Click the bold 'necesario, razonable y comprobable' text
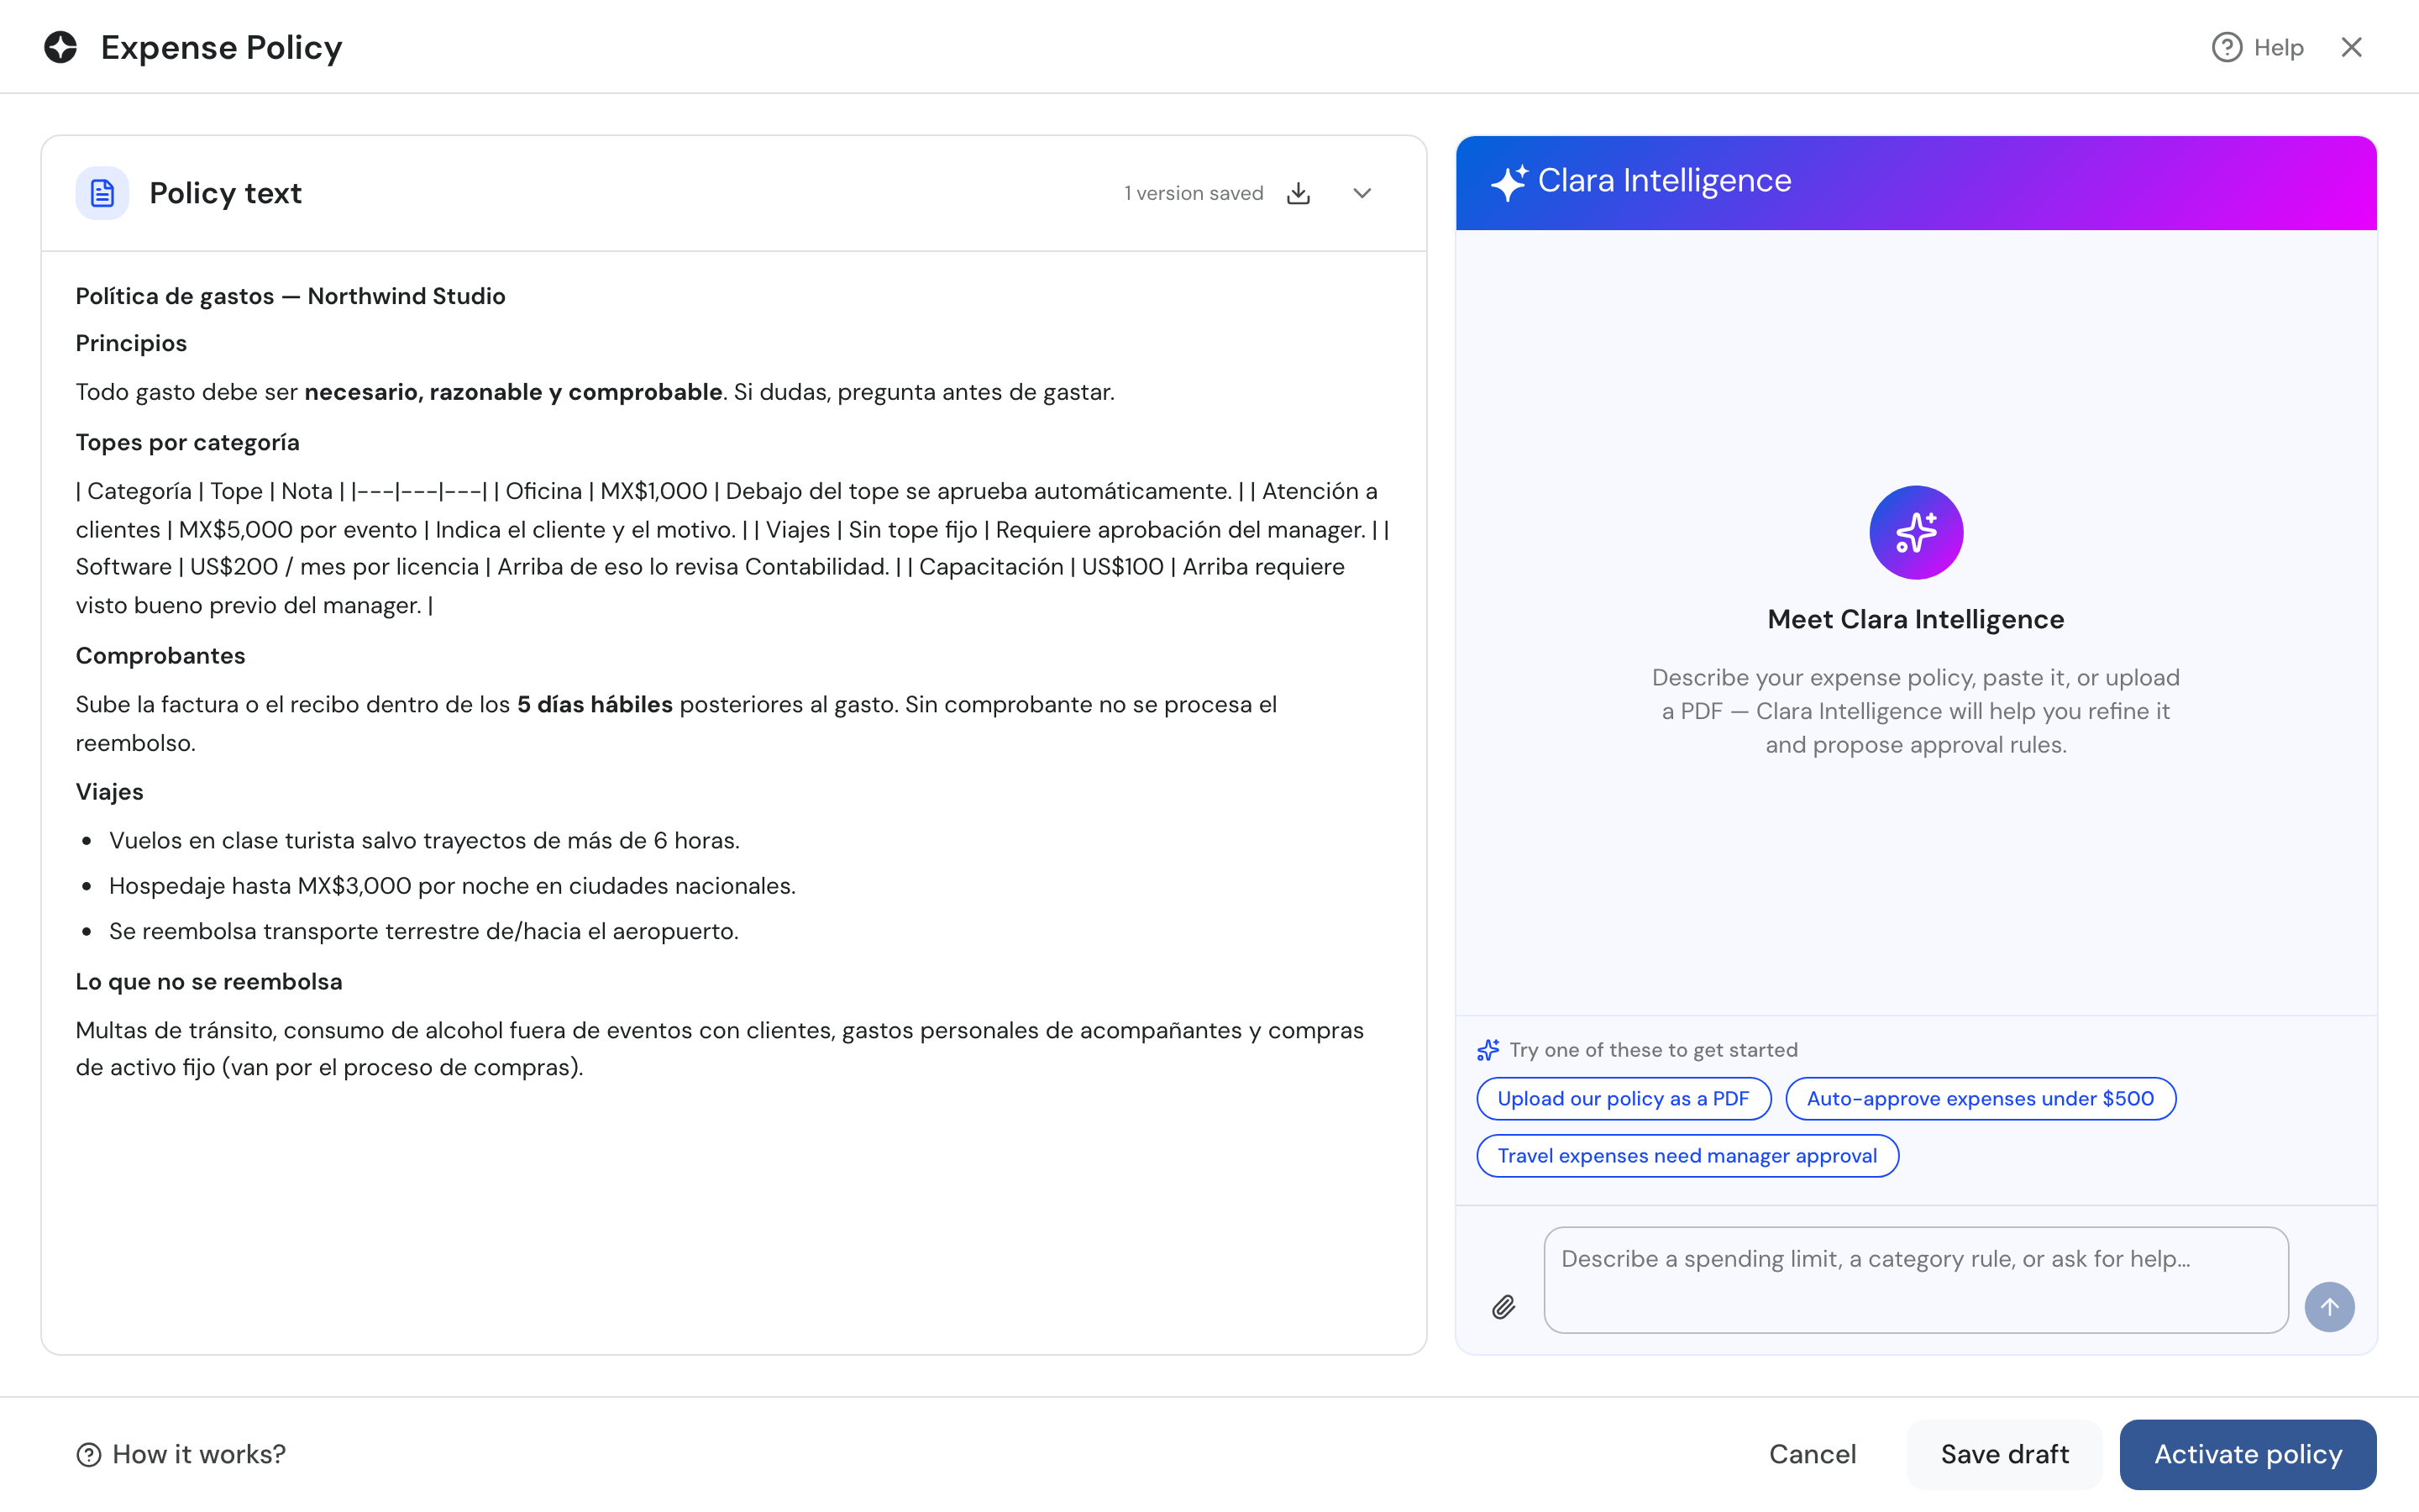Viewport: 2419px width, 1512px height. coord(514,392)
